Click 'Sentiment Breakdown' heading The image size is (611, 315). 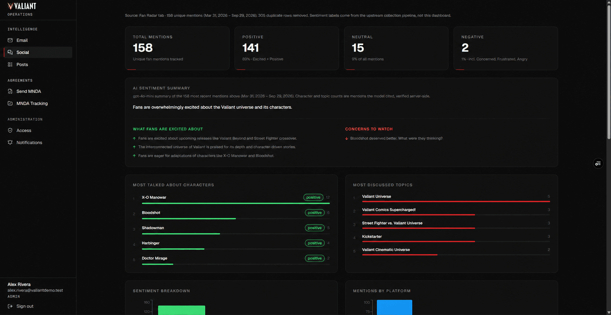[161, 291]
